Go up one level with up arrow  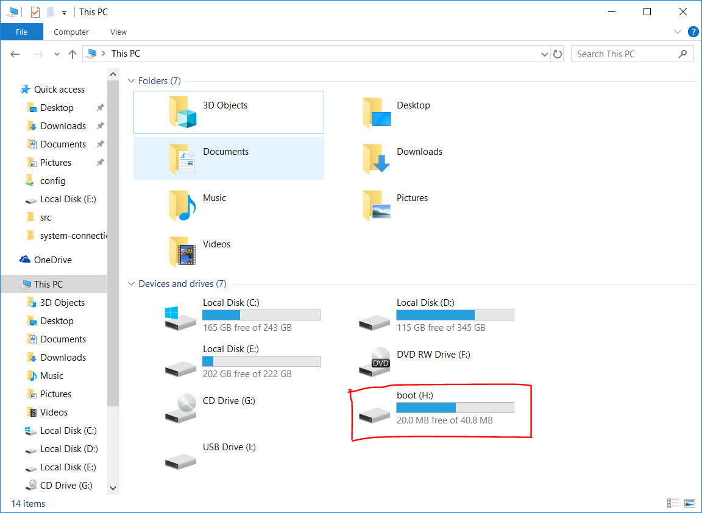72,54
